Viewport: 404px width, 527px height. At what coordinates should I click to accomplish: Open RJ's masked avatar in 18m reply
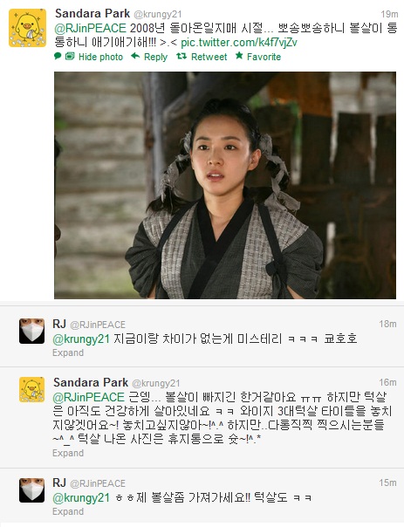click(31, 331)
